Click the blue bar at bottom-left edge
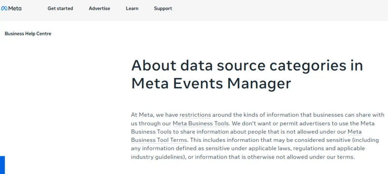The height and width of the screenshot is (174, 388). tap(2, 165)
